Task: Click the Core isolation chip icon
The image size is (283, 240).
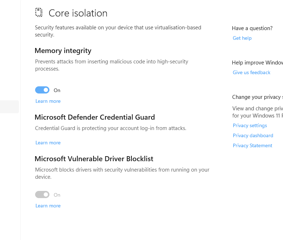Action: (x=39, y=13)
